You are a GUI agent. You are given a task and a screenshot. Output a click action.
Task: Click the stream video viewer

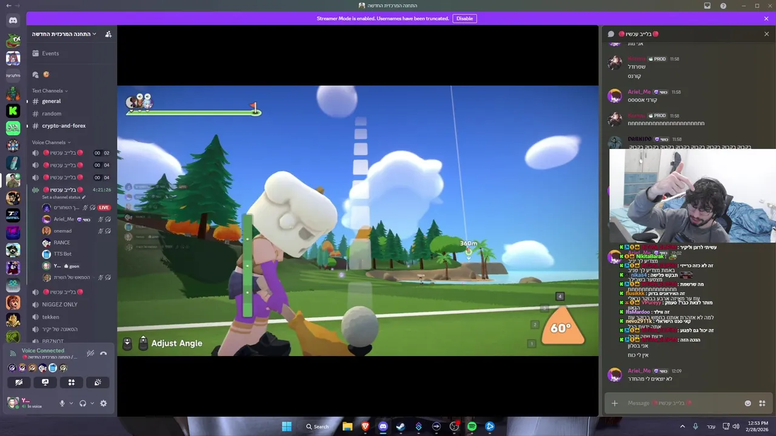(358, 220)
